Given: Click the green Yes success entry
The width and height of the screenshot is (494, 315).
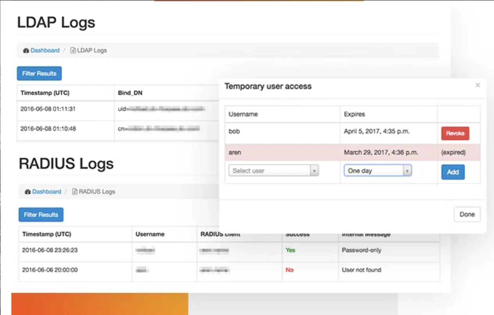Looking at the screenshot, I should (290, 250).
